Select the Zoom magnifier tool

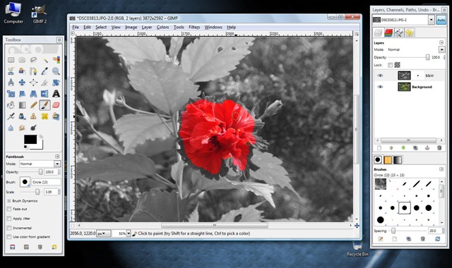click(x=56, y=71)
